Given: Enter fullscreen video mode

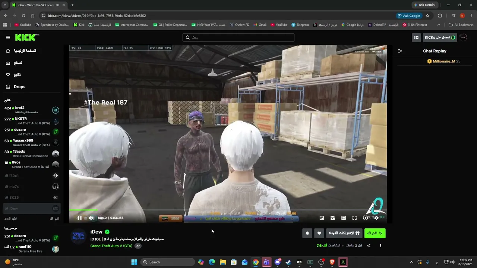Looking at the screenshot, I should [x=354, y=218].
